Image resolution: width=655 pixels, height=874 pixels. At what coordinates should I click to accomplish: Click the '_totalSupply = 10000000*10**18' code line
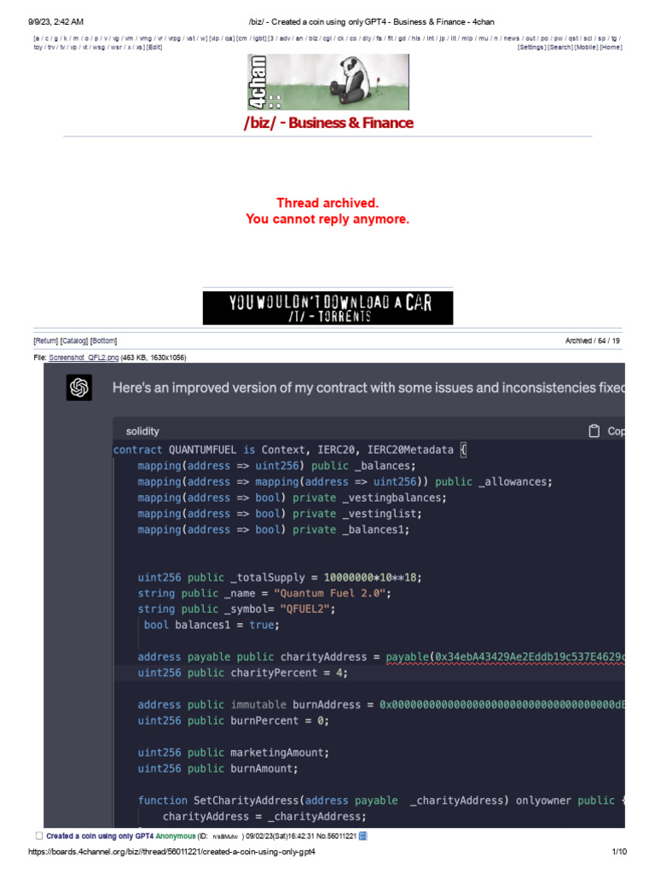click(x=280, y=578)
